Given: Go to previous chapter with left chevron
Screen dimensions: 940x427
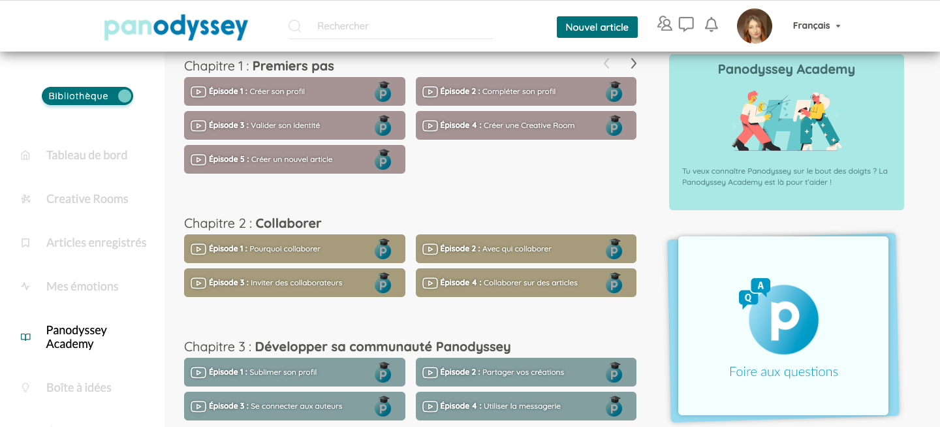Looking at the screenshot, I should point(606,63).
